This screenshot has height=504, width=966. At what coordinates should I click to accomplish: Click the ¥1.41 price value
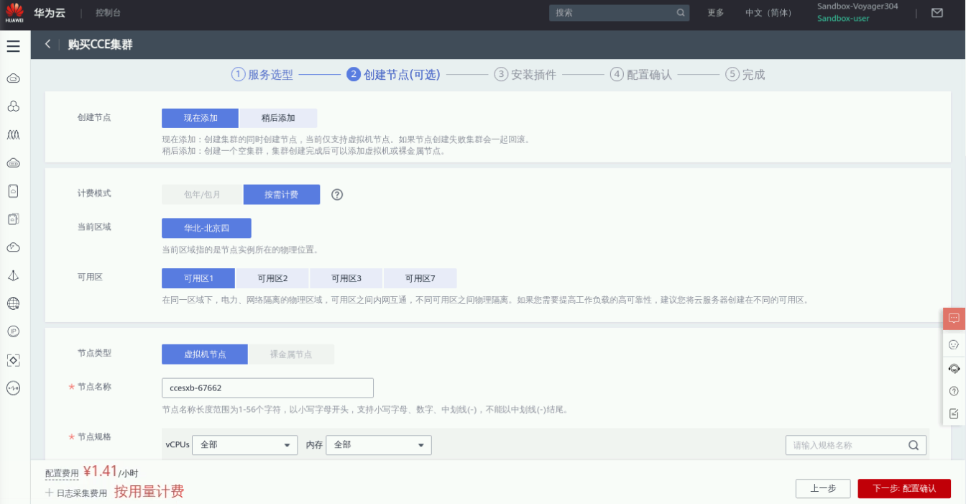tap(100, 472)
